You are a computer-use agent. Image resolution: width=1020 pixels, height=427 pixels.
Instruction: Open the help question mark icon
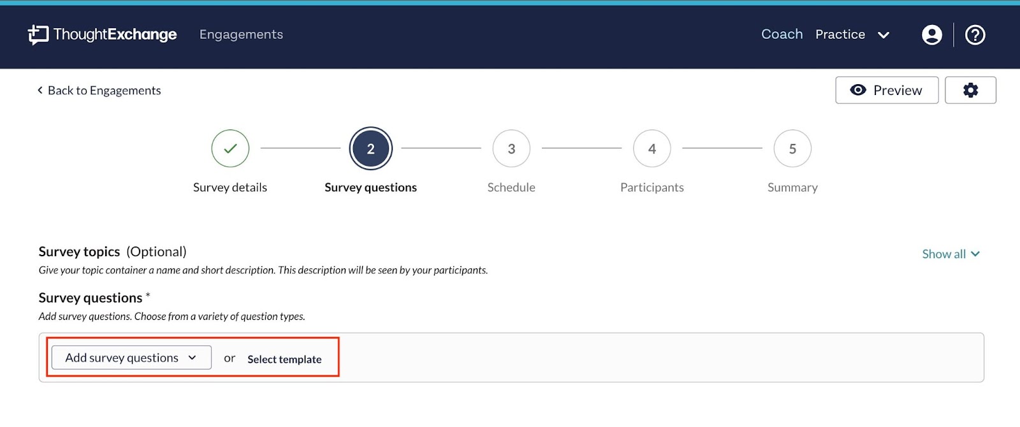(x=975, y=35)
